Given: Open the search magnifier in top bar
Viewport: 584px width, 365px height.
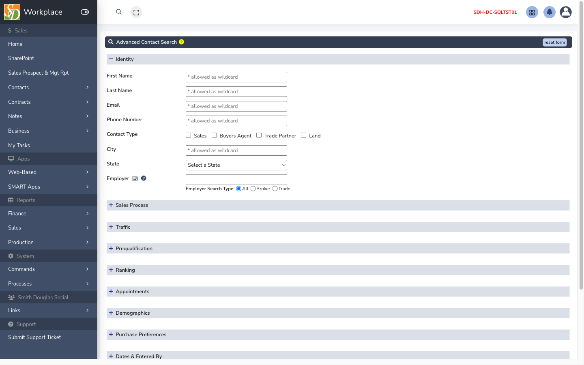Looking at the screenshot, I should (x=119, y=12).
